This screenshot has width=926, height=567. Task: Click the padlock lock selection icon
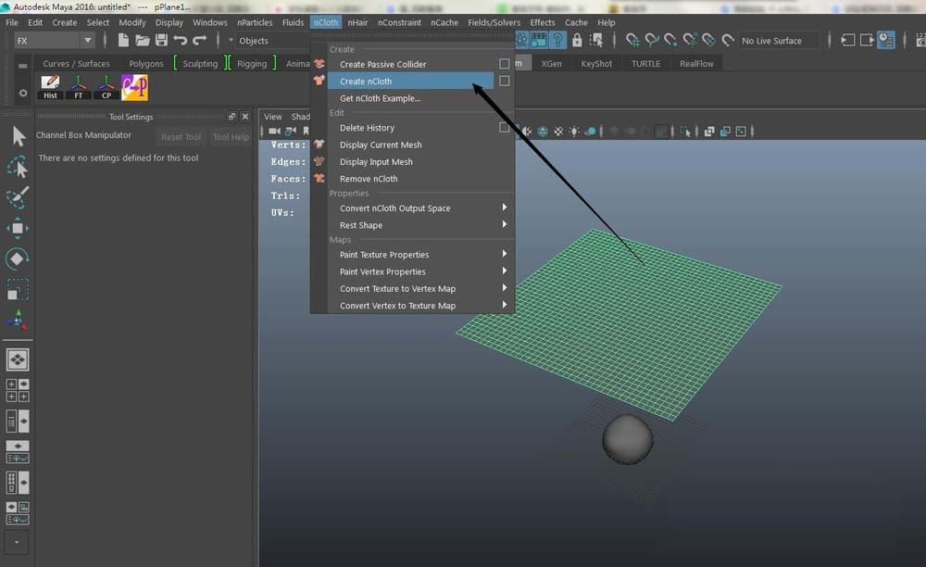pyautogui.click(x=577, y=40)
